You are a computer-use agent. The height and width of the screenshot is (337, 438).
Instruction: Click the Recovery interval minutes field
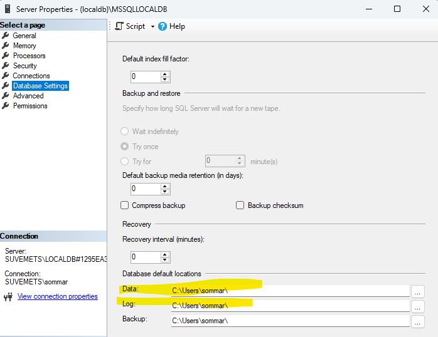pyautogui.click(x=146, y=257)
